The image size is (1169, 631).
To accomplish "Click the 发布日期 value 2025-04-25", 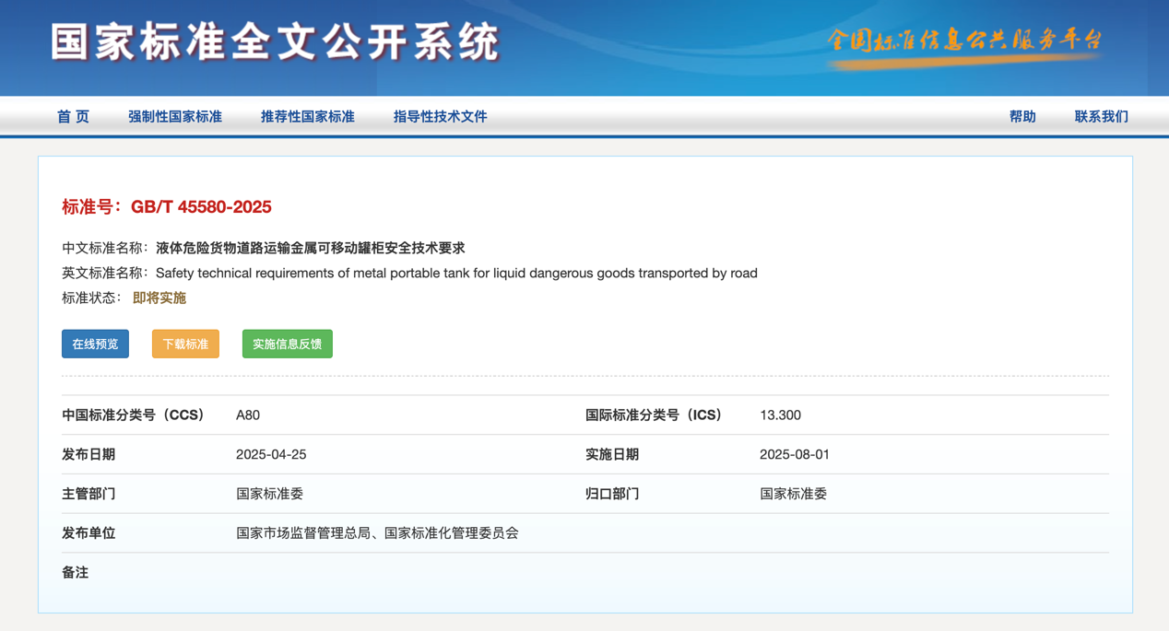I will point(271,455).
